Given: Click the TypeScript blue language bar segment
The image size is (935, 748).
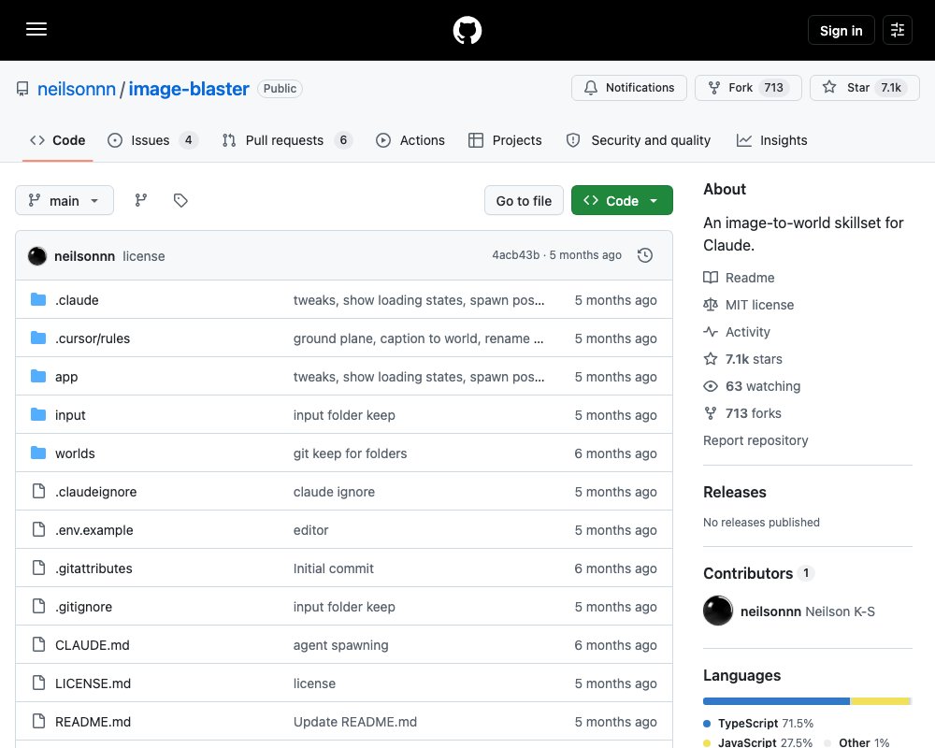Looking at the screenshot, I should coord(776,701).
